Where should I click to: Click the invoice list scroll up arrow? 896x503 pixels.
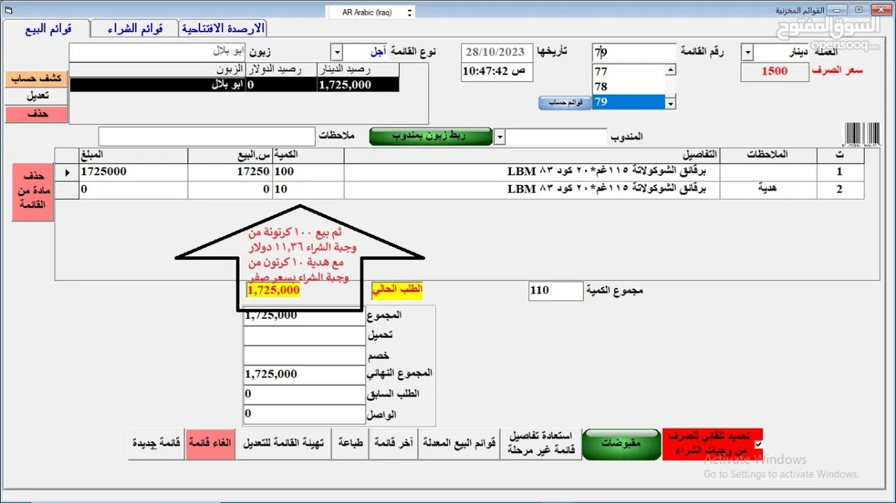(x=670, y=70)
